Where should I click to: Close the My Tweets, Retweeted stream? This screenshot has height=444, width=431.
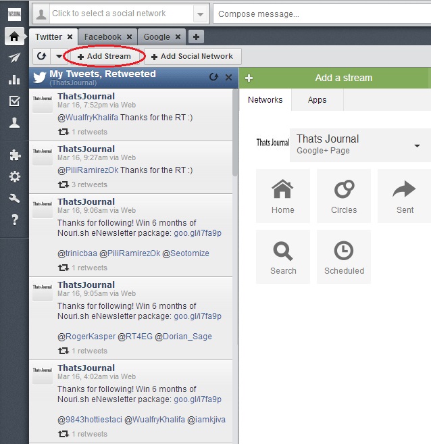pyautogui.click(x=228, y=77)
